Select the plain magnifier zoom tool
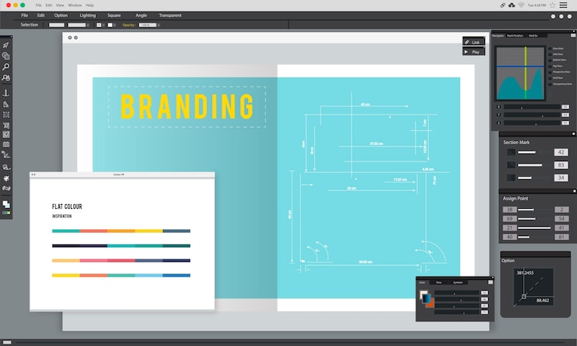Screen dimensions: 577x346 pos(5,67)
